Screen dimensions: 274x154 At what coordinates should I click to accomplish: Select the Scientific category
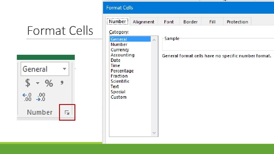(x=130, y=81)
